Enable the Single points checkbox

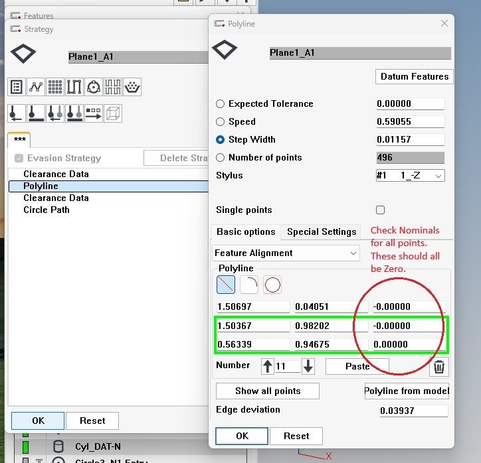381,210
